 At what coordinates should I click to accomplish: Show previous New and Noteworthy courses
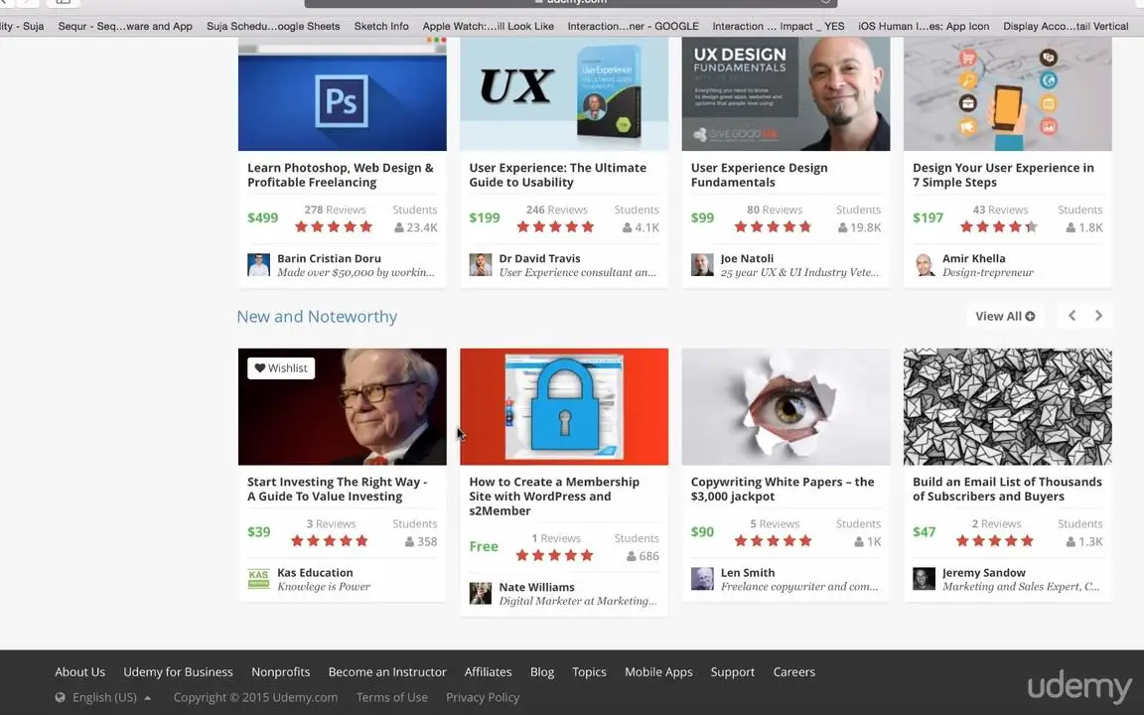pos(1072,316)
